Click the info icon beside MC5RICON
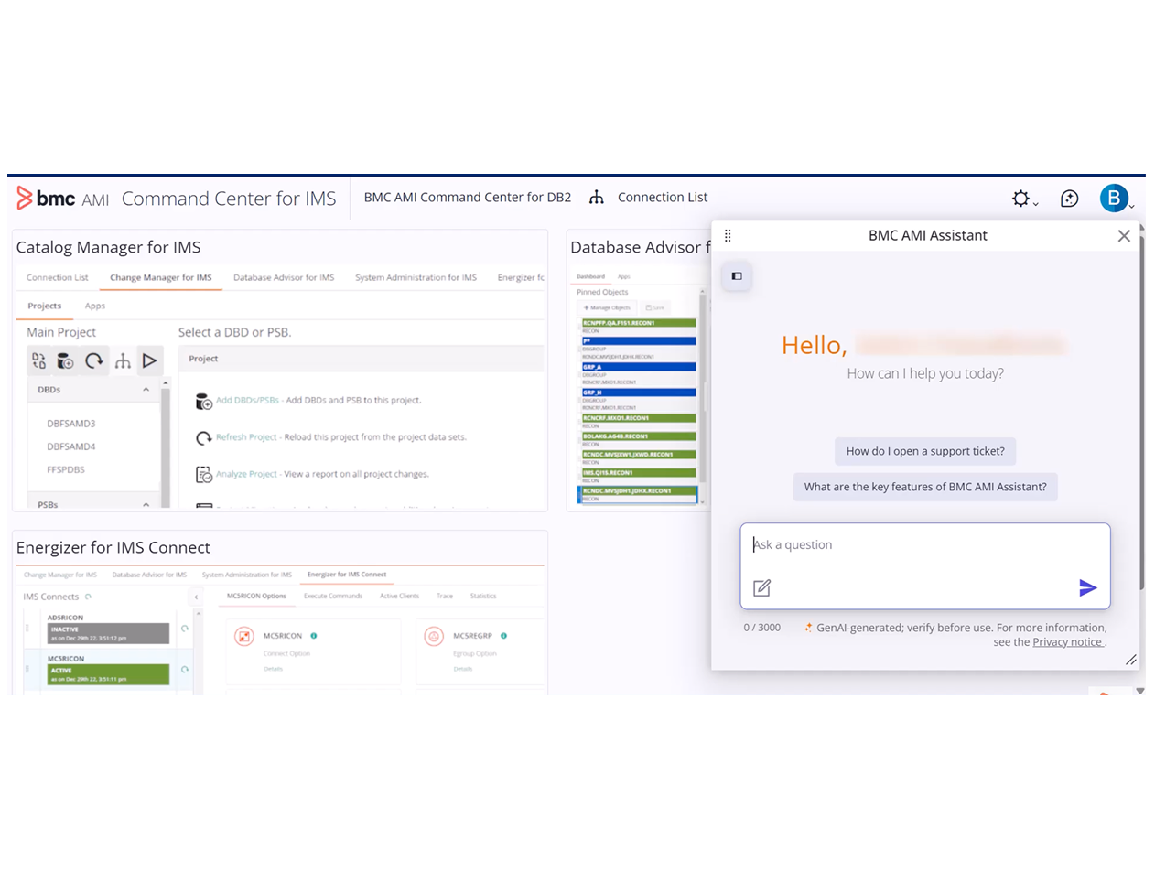This screenshot has height=871, width=1155. (x=314, y=635)
